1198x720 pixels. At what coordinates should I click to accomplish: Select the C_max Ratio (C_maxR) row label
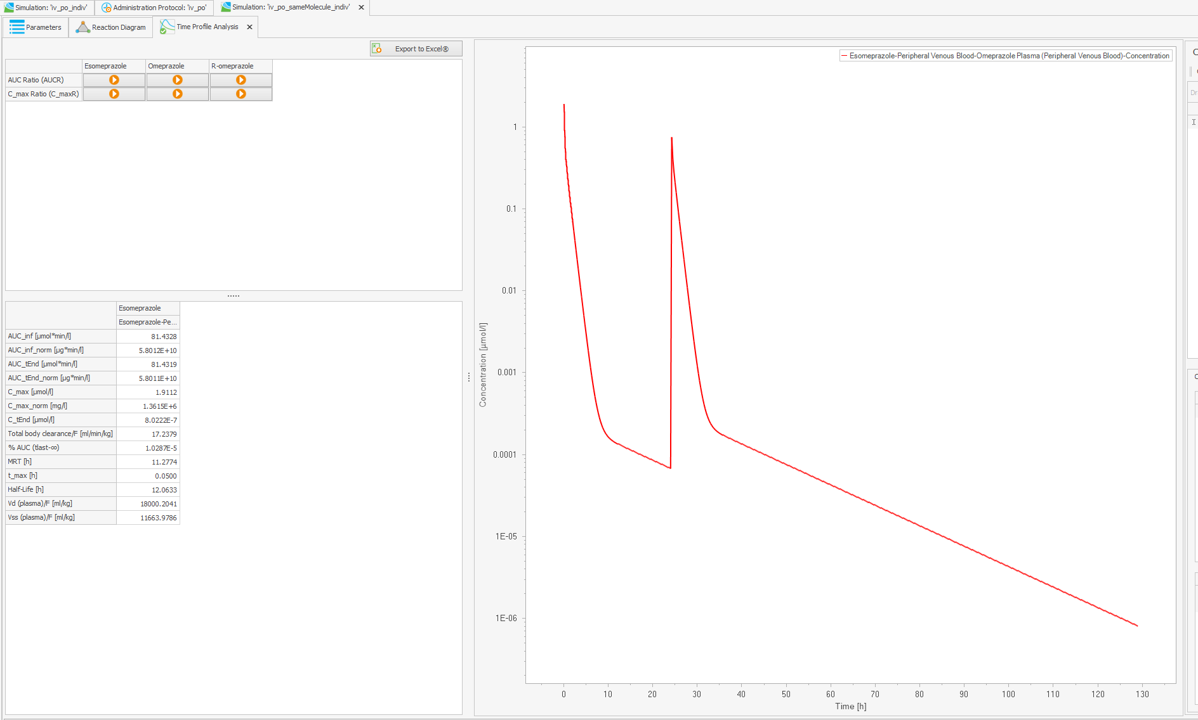pyautogui.click(x=44, y=94)
